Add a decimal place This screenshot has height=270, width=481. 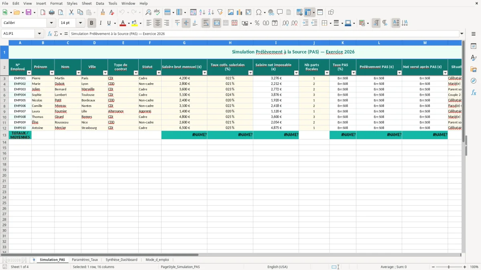285,23
